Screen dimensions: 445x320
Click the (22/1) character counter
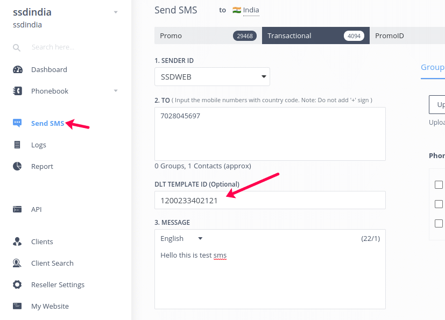coord(370,239)
